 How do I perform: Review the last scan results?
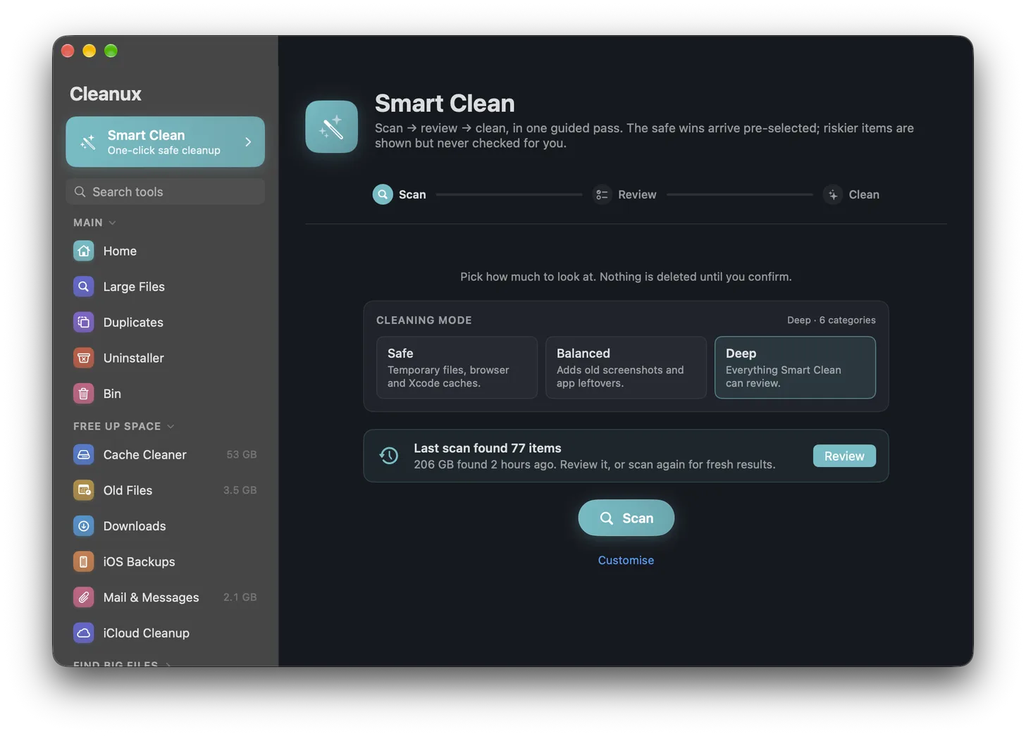pos(844,456)
